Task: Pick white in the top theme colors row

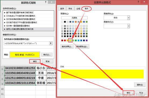Action: point(62,22)
